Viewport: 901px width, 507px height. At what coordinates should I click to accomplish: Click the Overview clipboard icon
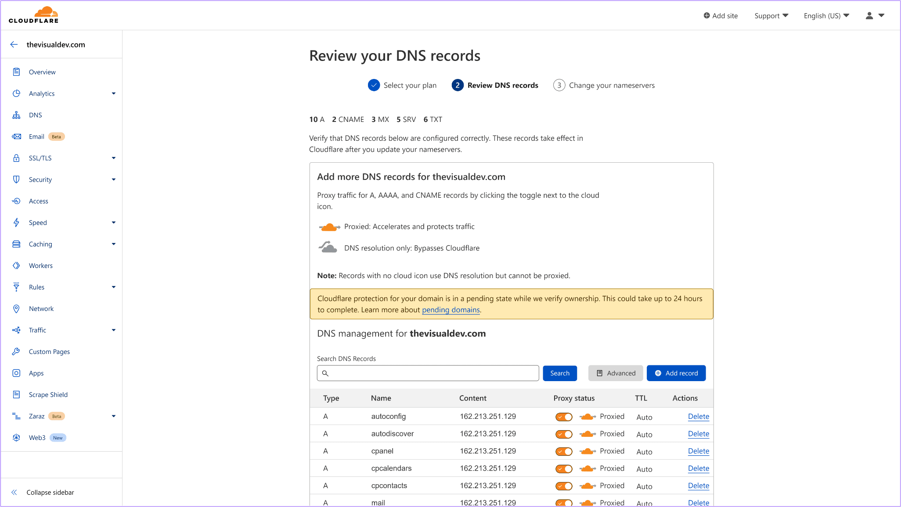coord(16,72)
